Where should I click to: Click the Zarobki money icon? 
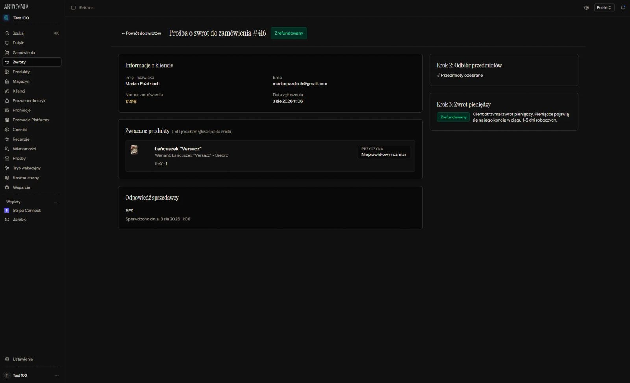7,220
